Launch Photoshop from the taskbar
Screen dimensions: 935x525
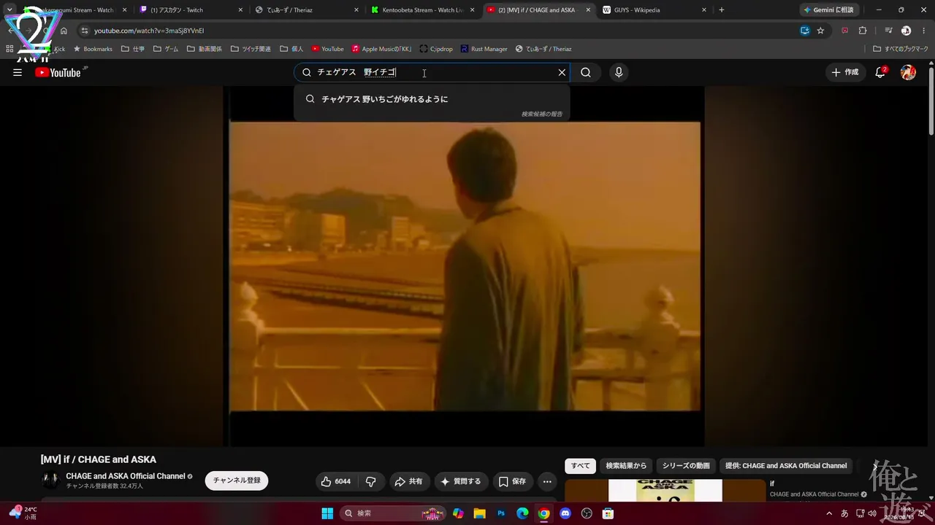[501, 513]
